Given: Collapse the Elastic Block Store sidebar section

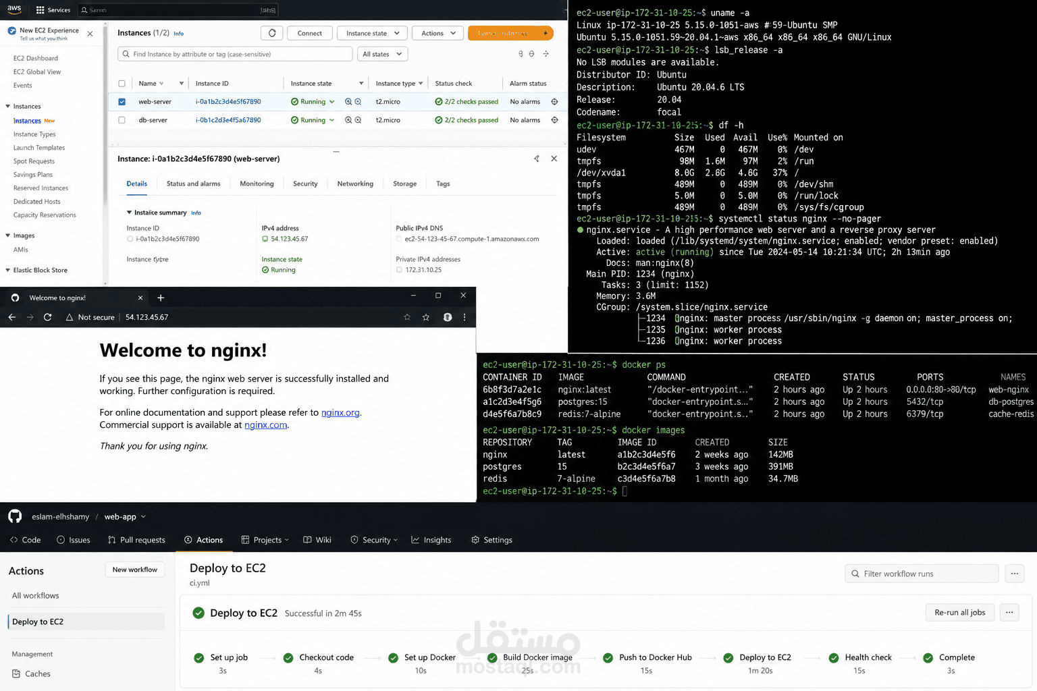Looking at the screenshot, I should (8, 270).
